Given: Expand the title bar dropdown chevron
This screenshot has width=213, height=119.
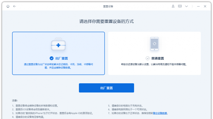Looking at the screenshot, I should point(186,6).
